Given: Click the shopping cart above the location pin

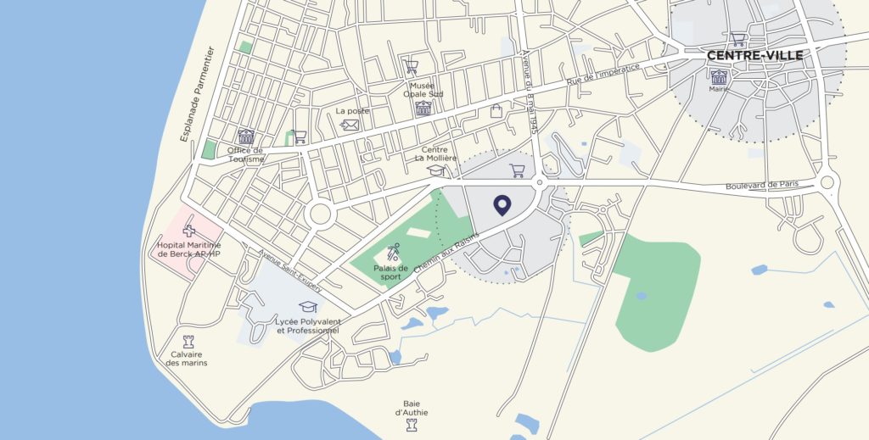Looking at the screenshot, I should 517,170.
